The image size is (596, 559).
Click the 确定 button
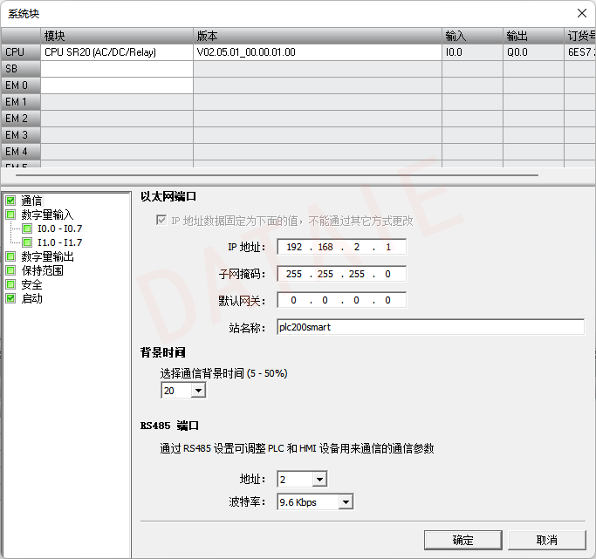coord(462,540)
